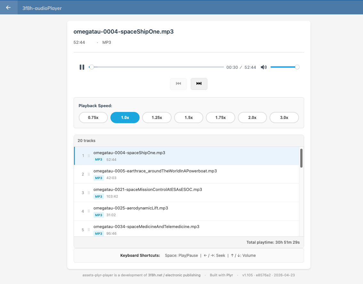The image size is (363, 284).
Task: Mute audio via the speaker icon
Action: click(x=264, y=67)
